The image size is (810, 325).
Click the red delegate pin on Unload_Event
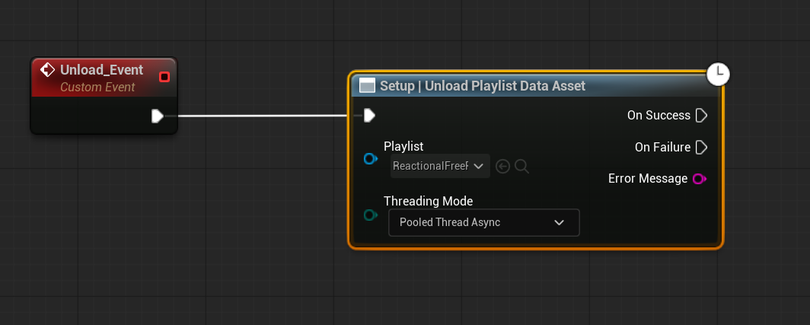tap(164, 77)
